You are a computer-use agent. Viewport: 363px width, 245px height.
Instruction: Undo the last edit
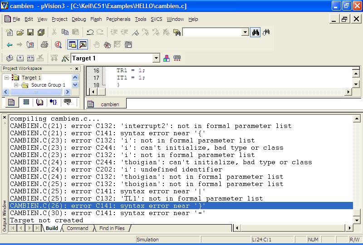coord(90,32)
